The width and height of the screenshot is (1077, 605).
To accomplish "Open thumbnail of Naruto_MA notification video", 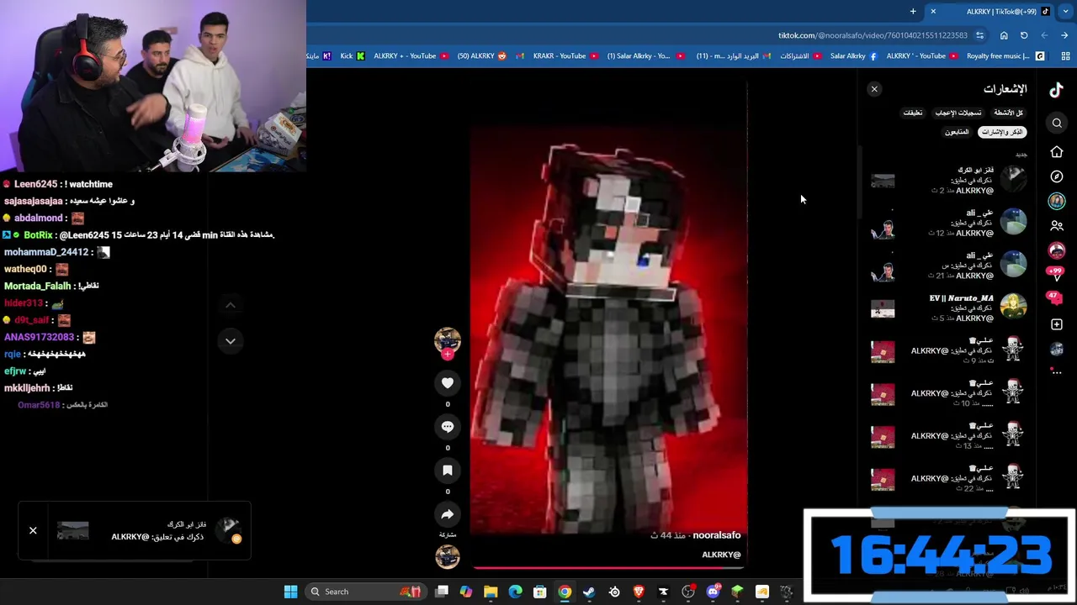I will pyautogui.click(x=883, y=309).
